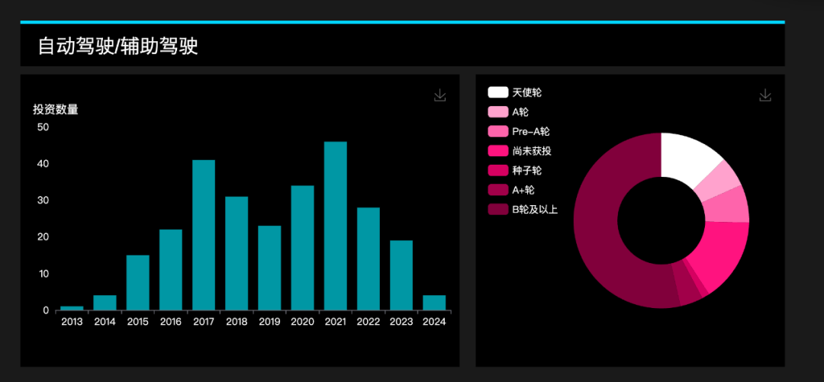Select the 2017 investment bar
The image size is (824, 382).
pyautogui.click(x=204, y=235)
